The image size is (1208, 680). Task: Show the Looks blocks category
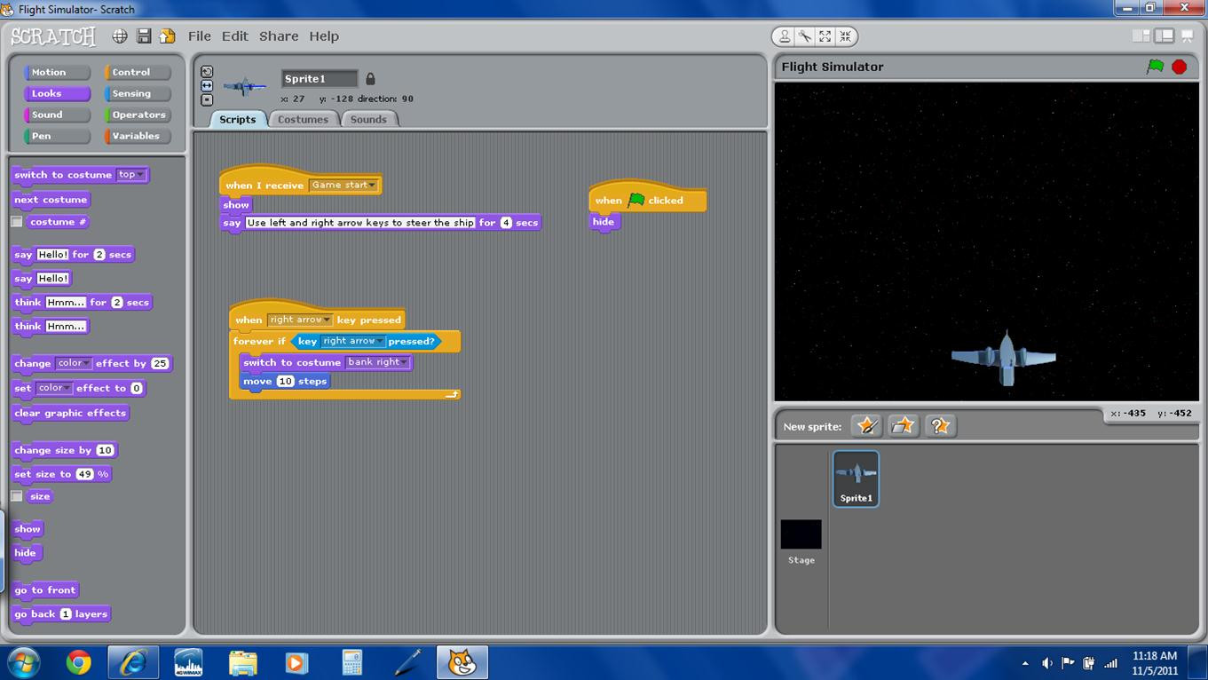click(x=58, y=93)
